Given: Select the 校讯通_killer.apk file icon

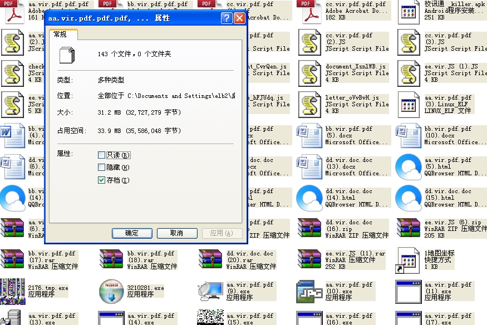Looking at the screenshot, I should [x=409, y=11].
